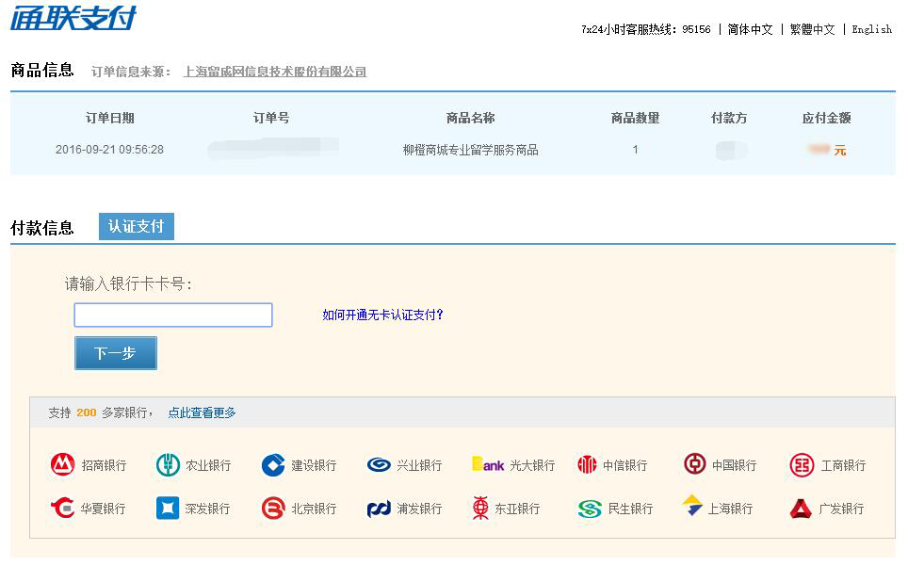Viewport: 908px width, 566px height.
Task: Switch language to 简体中文
Action: [750, 29]
